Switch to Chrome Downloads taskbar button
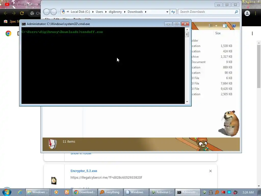 coord(85,192)
